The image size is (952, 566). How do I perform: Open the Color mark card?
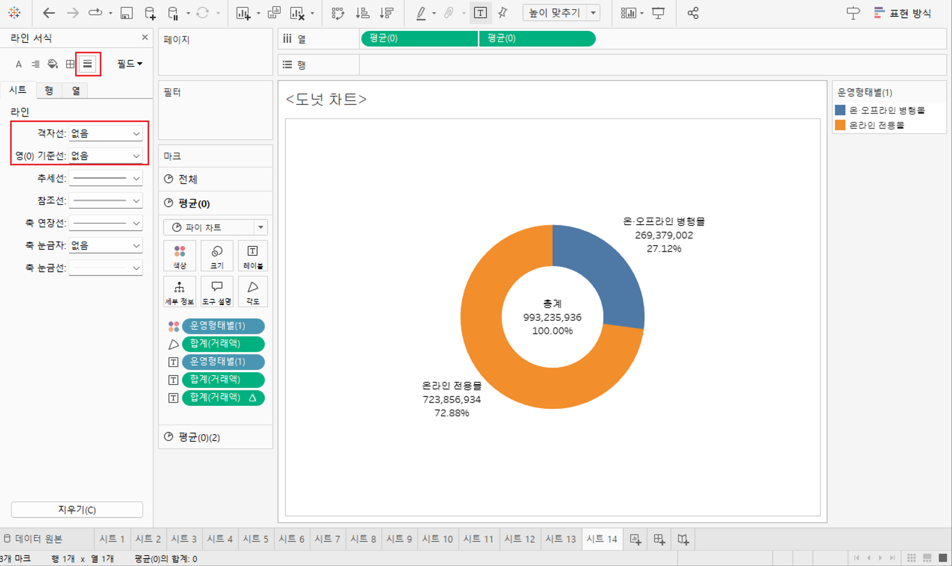pos(180,256)
